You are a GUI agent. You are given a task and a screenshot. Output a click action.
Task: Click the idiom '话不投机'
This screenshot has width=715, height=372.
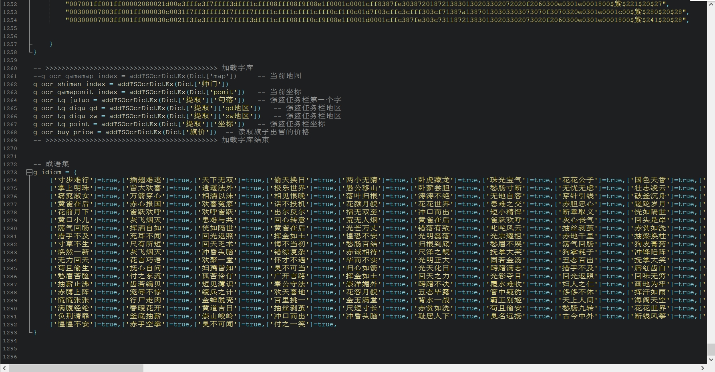click(290, 204)
